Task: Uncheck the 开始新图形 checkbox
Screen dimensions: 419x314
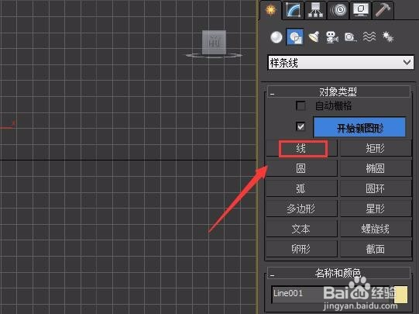Action: [301, 126]
